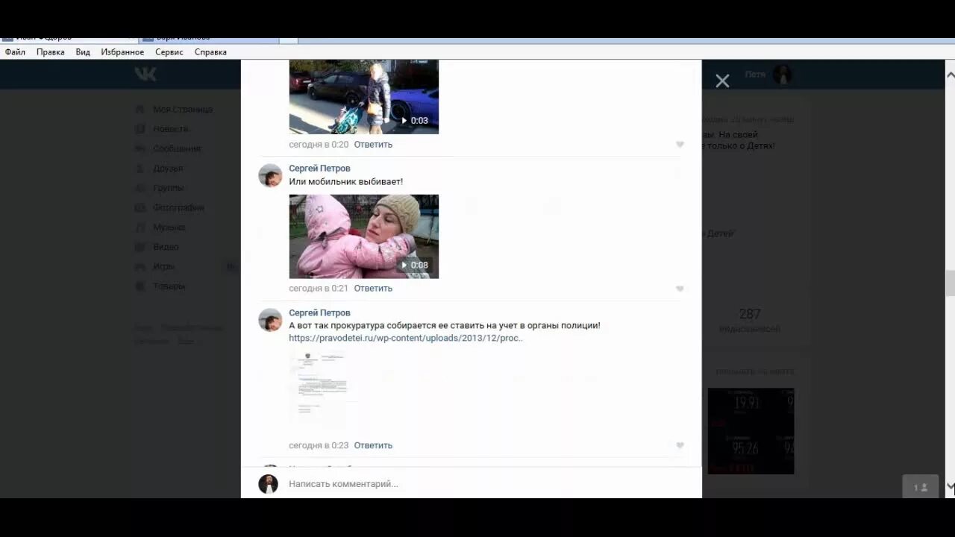Open Группы in the sidebar

click(x=168, y=188)
